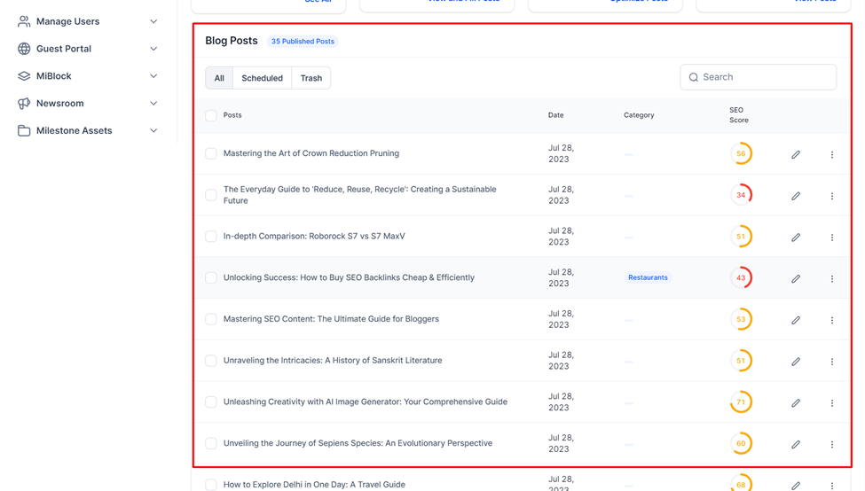865x491 pixels.
Task: Click the SEO score 34 progress ring
Action: 741,195
